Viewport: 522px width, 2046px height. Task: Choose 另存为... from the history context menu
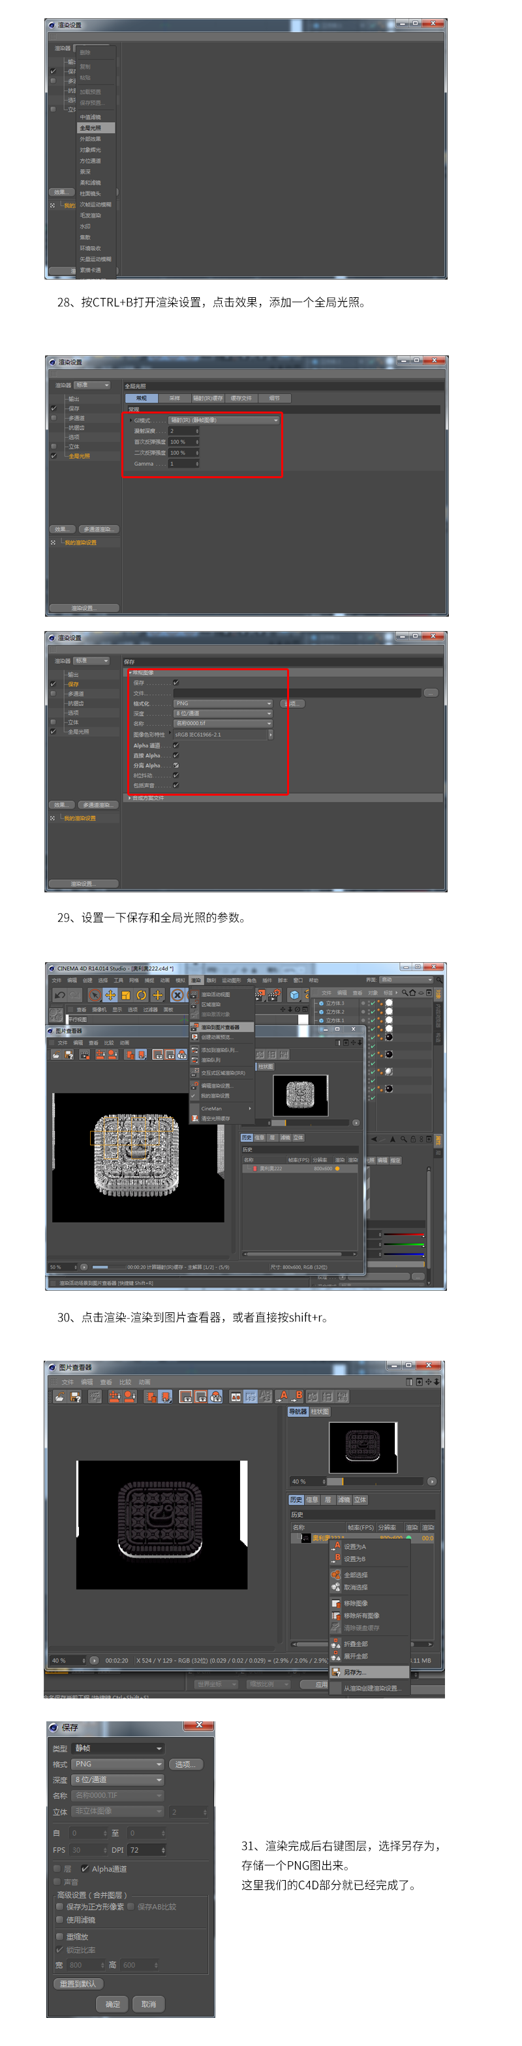[x=369, y=1672]
